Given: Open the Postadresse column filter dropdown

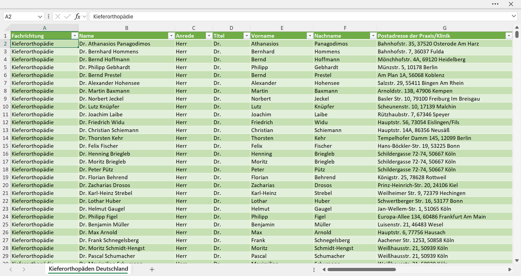Looking at the screenshot, I should [509, 36].
